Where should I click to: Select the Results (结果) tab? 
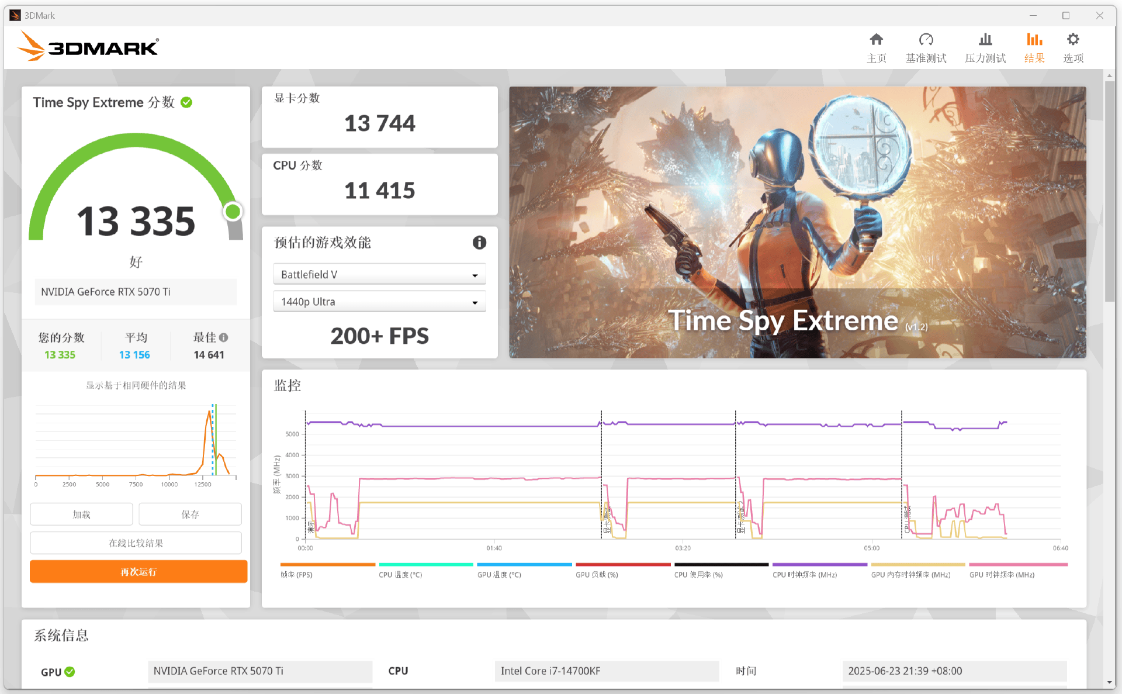click(1034, 48)
